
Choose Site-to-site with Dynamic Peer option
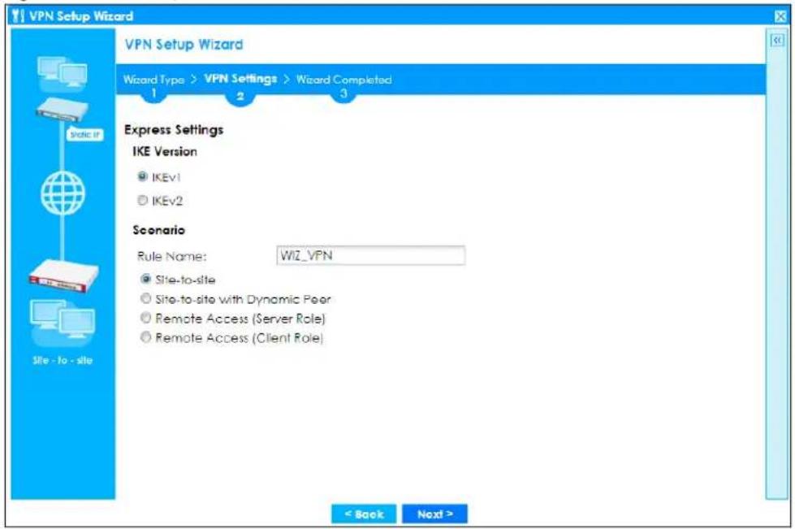(146, 299)
